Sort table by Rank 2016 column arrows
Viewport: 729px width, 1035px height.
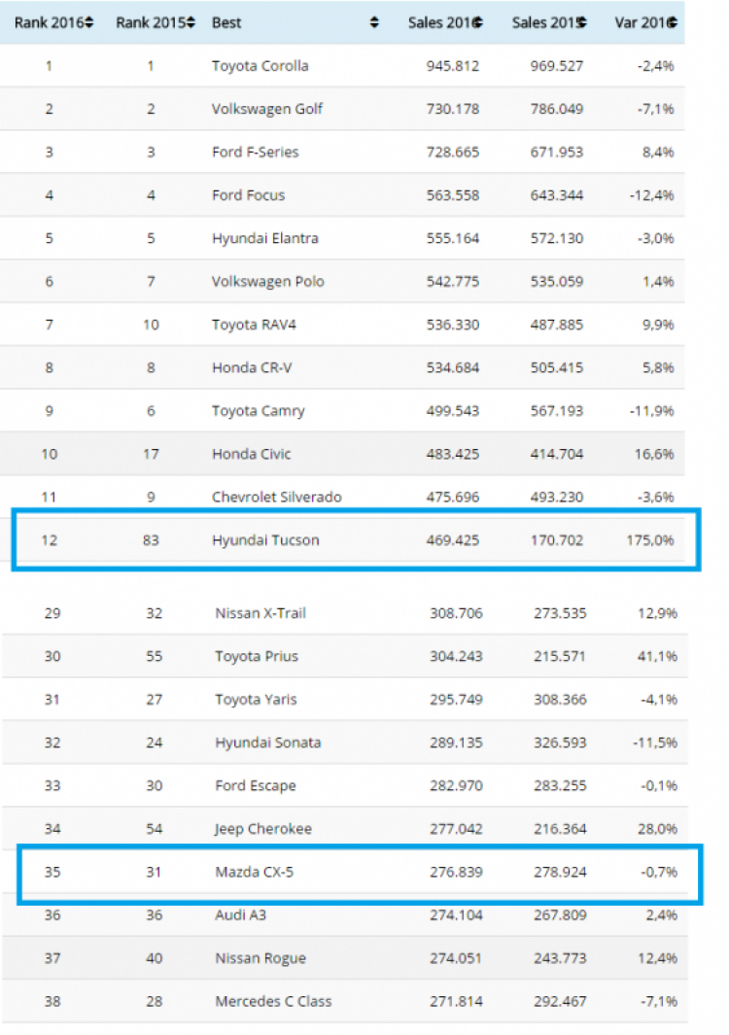[89, 22]
